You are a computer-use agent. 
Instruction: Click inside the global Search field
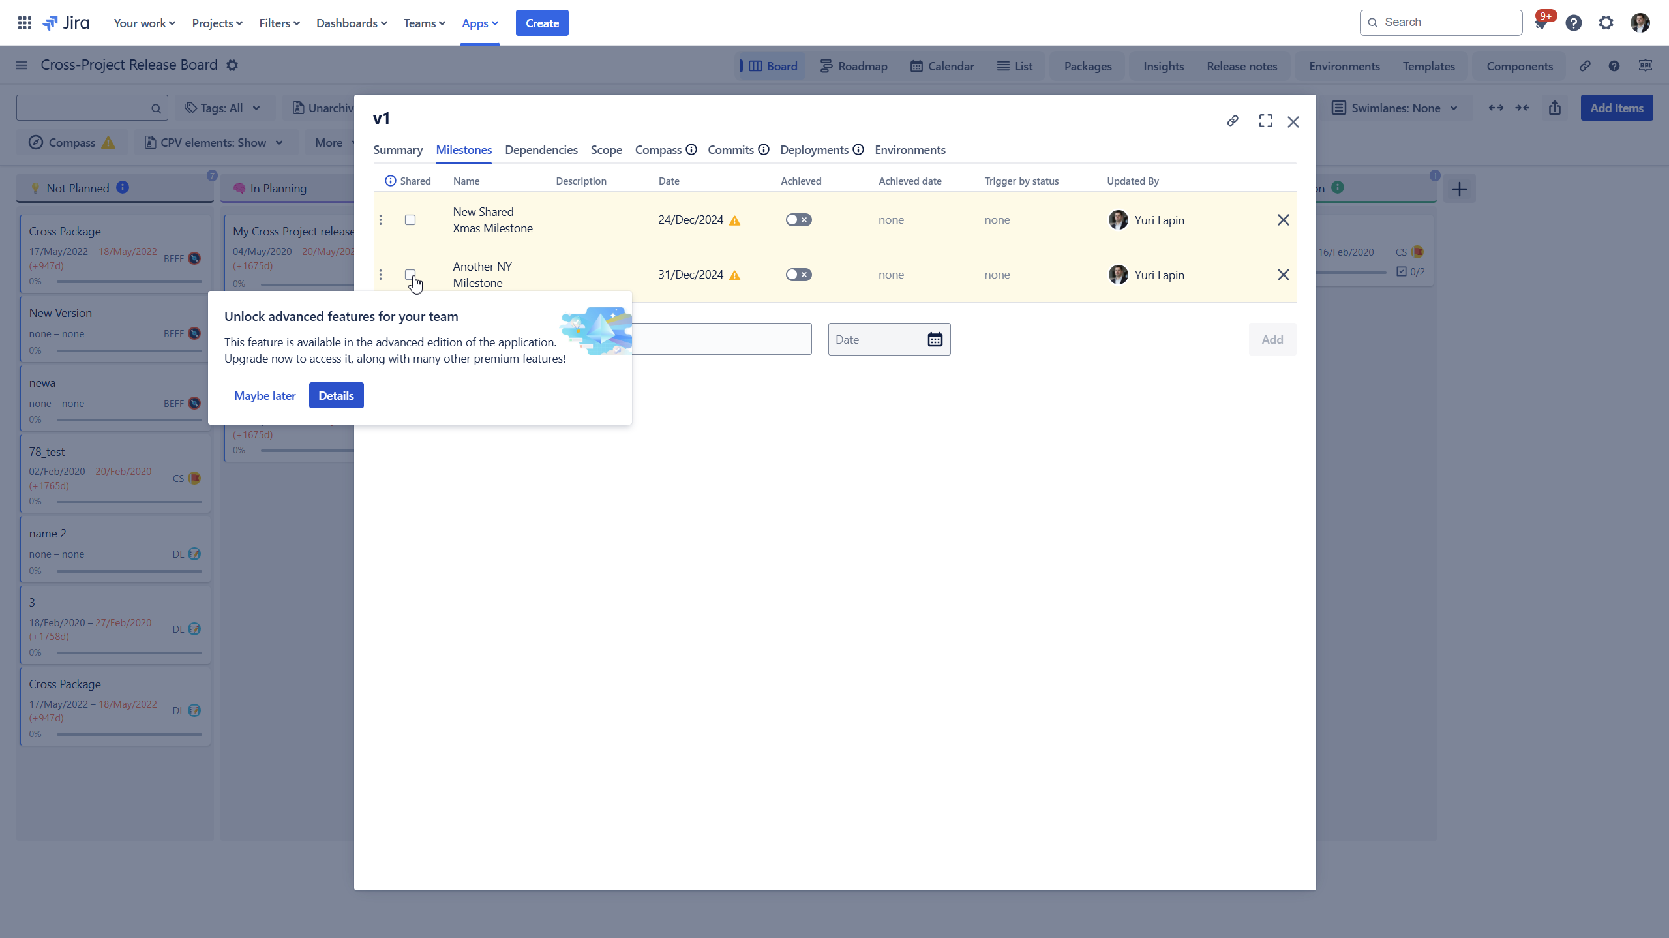(1441, 22)
